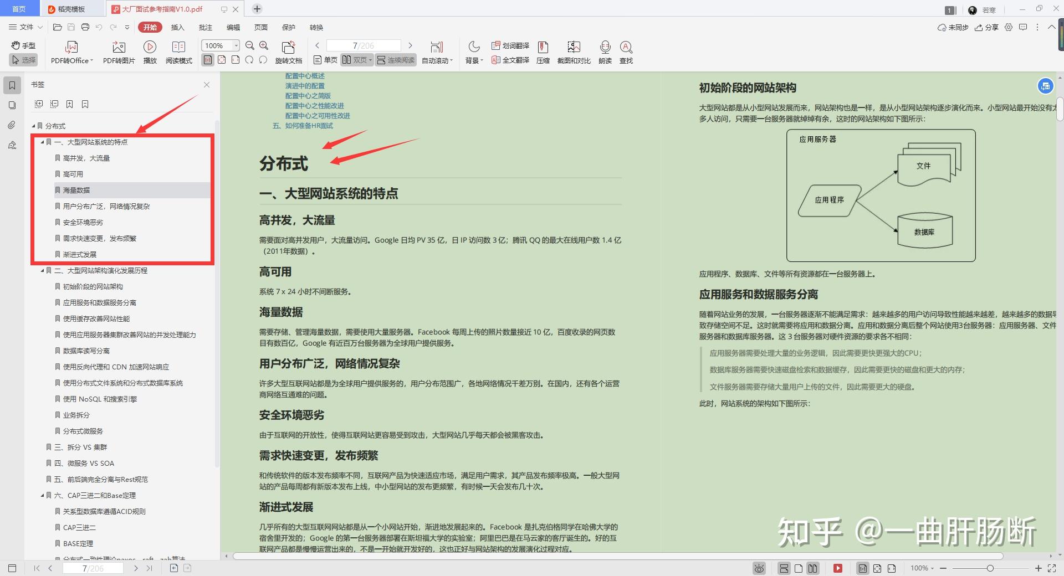Image resolution: width=1064 pixels, height=576 pixels.
Task: Select the 手型 hand tool
Action: click(23, 45)
